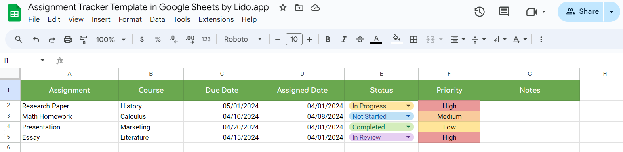Screen dimensions: 623x152
Task: Open the File menu
Action: (x=34, y=19)
